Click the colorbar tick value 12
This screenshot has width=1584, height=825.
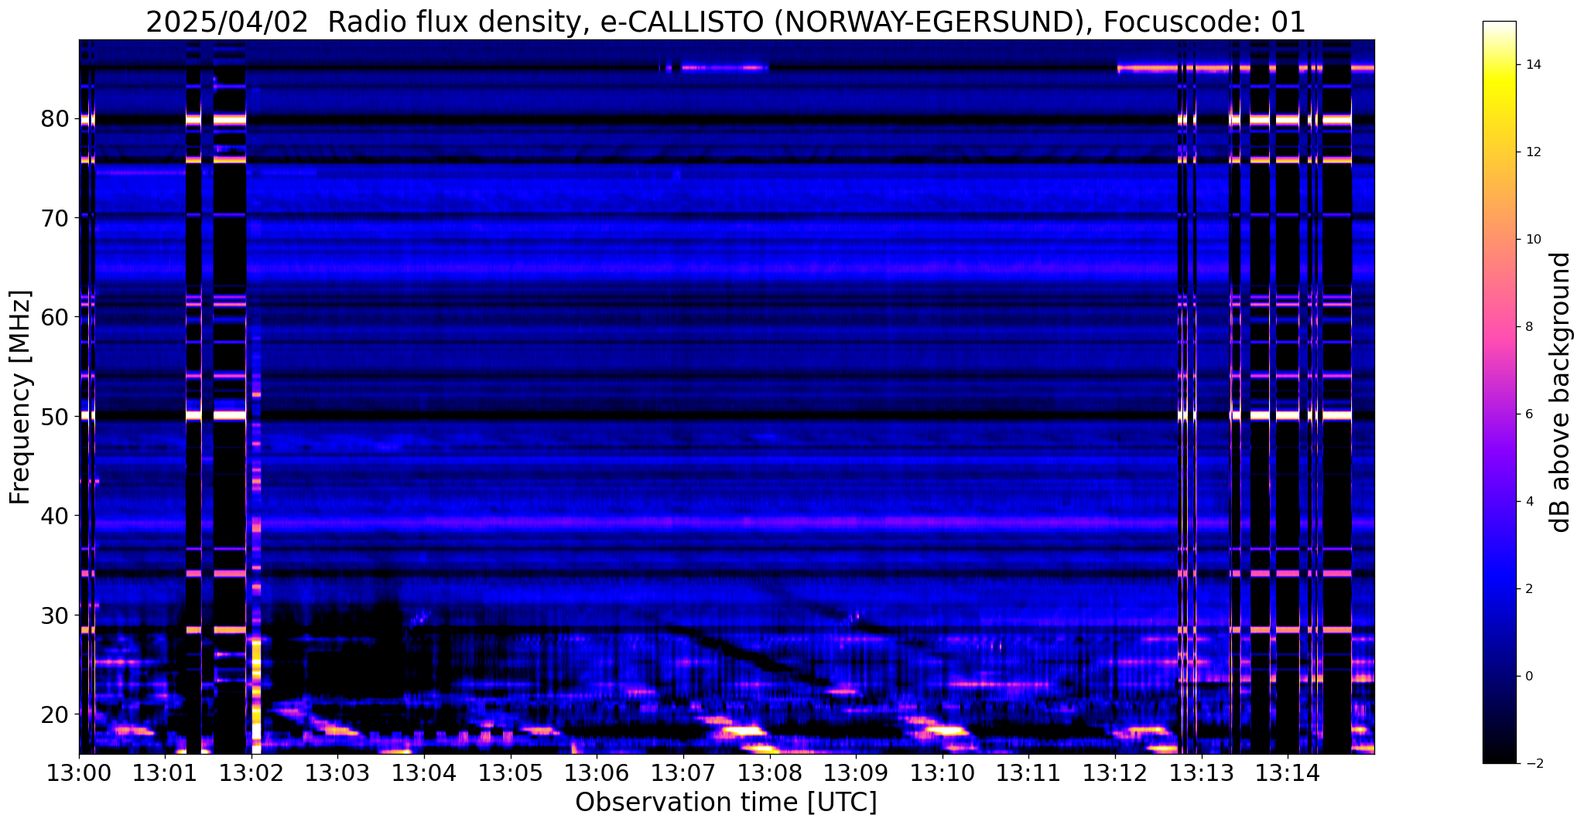[1532, 152]
